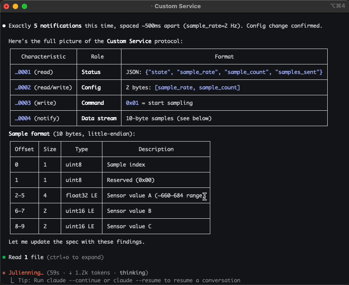
Task: Click the '[sample_rate, sample_count]' config format text
Action: tap(197, 88)
